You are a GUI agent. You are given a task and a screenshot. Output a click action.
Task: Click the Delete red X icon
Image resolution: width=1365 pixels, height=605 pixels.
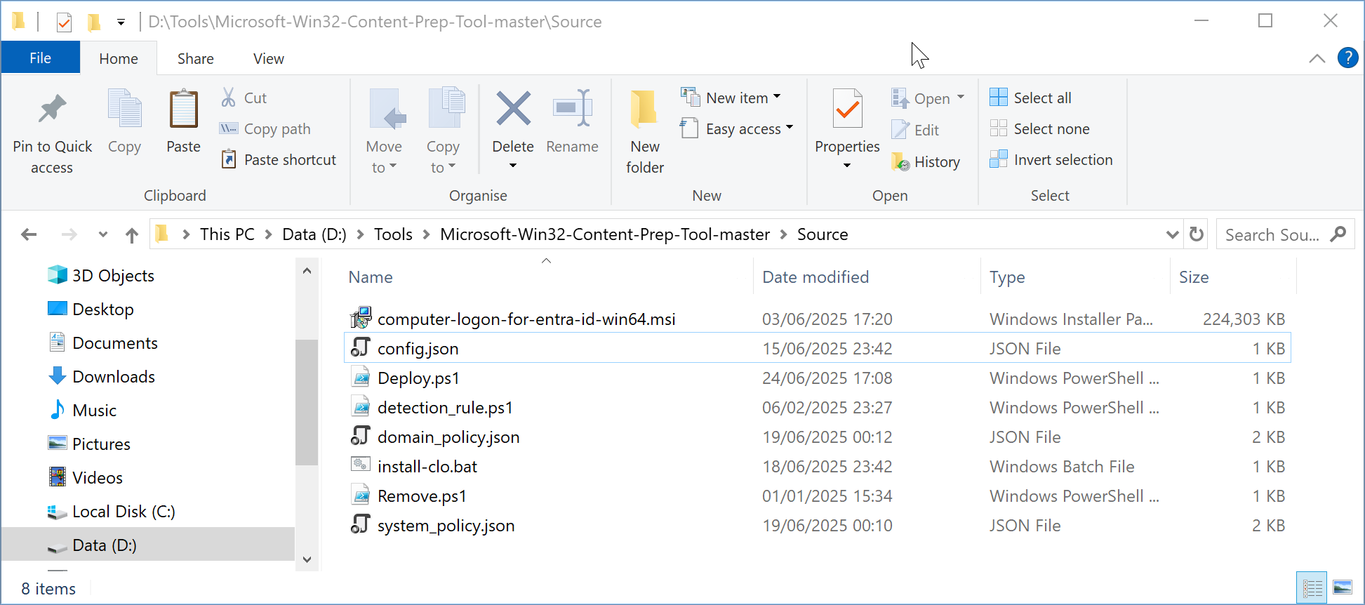[x=513, y=110]
